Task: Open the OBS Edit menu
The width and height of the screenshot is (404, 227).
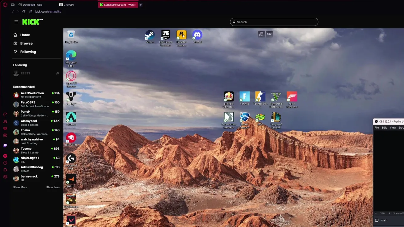Action: 384,128
